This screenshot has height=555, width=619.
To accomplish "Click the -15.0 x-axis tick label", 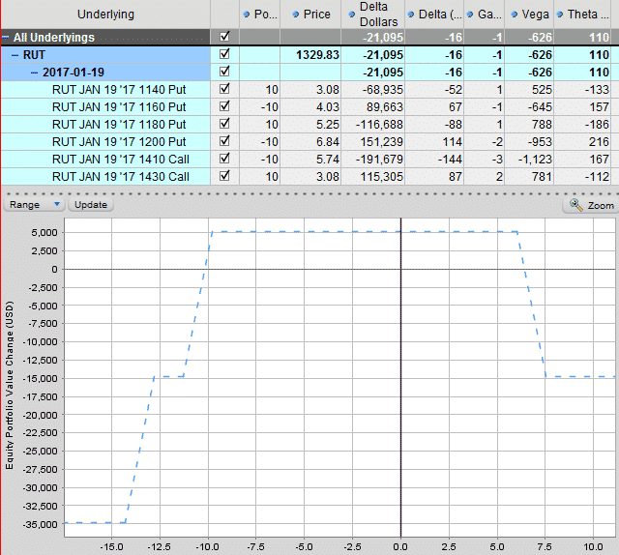I will tap(112, 546).
